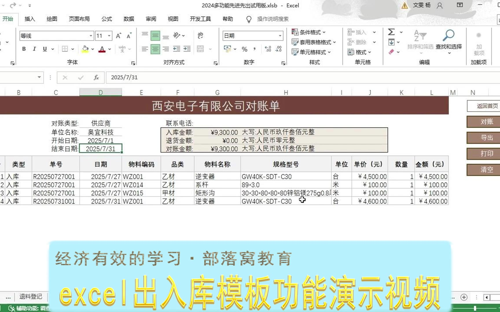
Task: Align text left
Action: pos(145,49)
